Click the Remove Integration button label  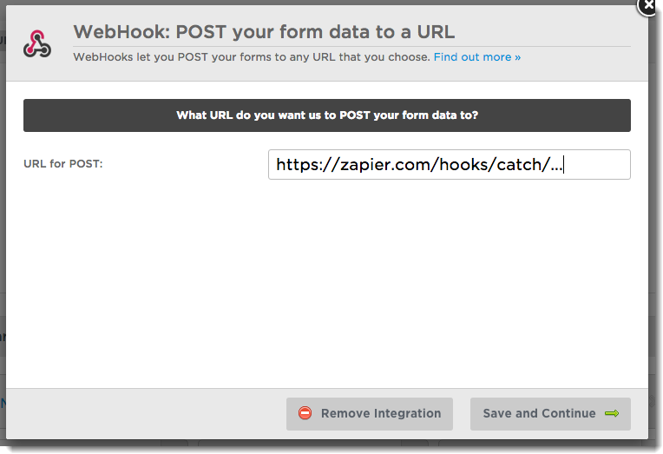(x=381, y=413)
